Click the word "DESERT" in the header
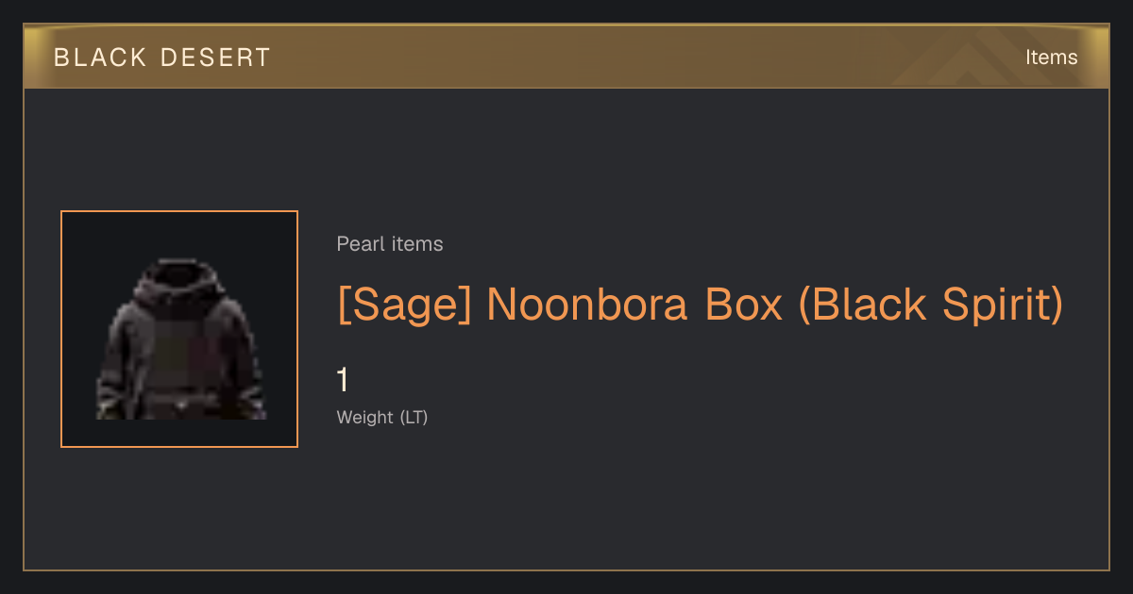This screenshot has width=1133, height=594. click(215, 58)
